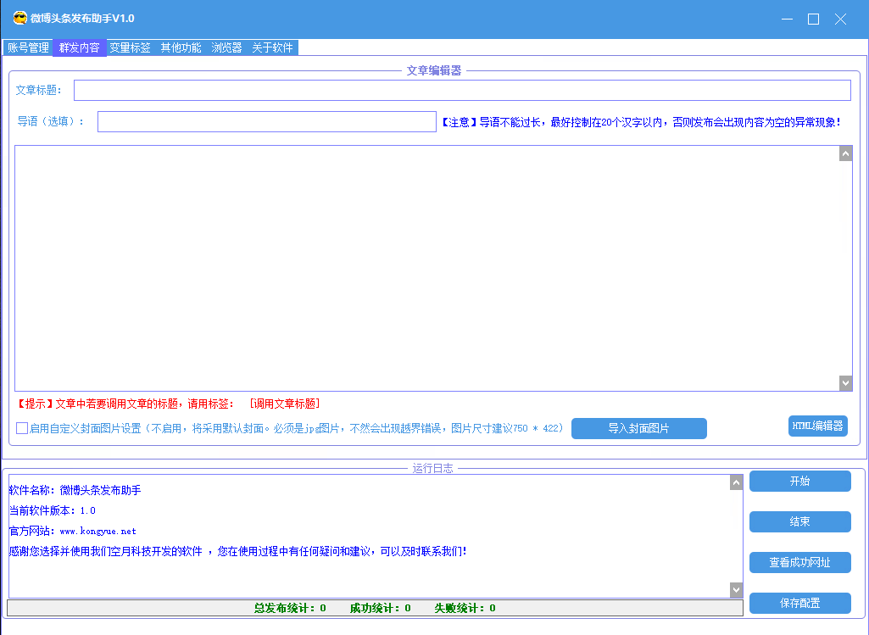The width and height of the screenshot is (869, 635).
Task: Click the run log scroll-up arrow
Action: click(x=736, y=482)
